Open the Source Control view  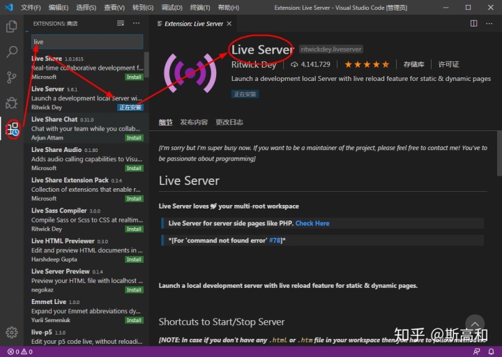click(12, 77)
